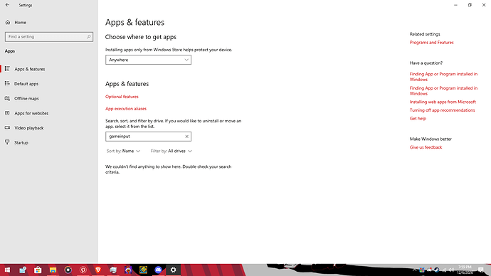The width and height of the screenshot is (491, 276).
Task: Open Discord from taskbar
Action: [x=158, y=270]
